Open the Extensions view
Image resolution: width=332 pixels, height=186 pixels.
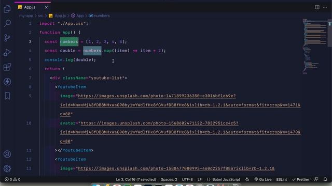[7, 67]
